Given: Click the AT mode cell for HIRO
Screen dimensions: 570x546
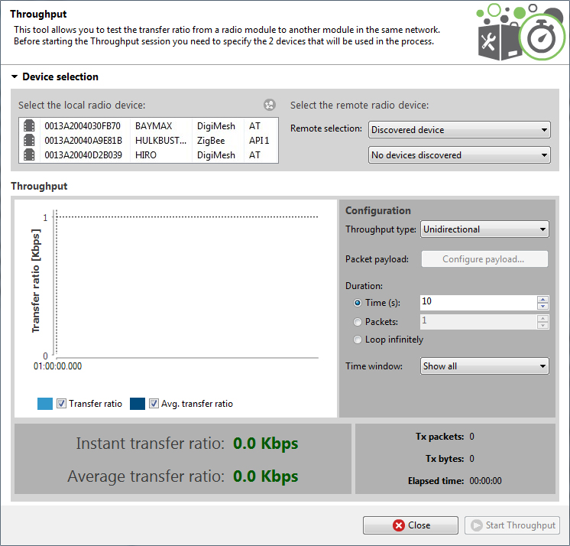Looking at the screenshot, I should pos(254,155).
